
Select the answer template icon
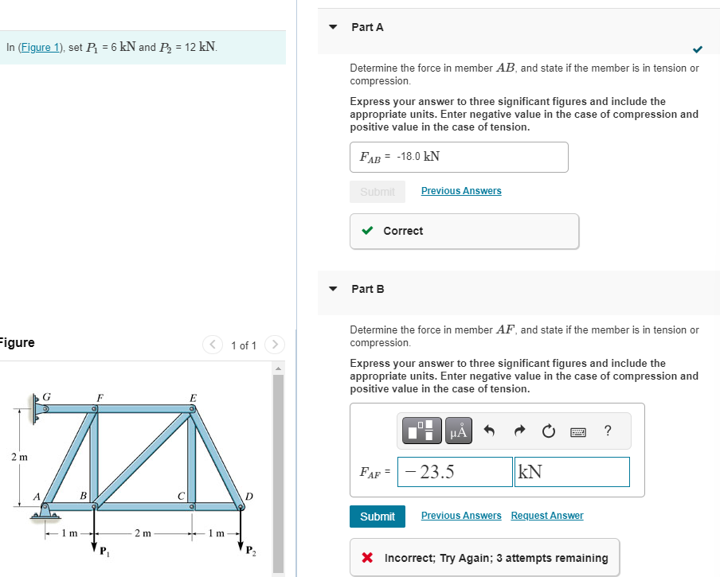[x=421, y=431]
